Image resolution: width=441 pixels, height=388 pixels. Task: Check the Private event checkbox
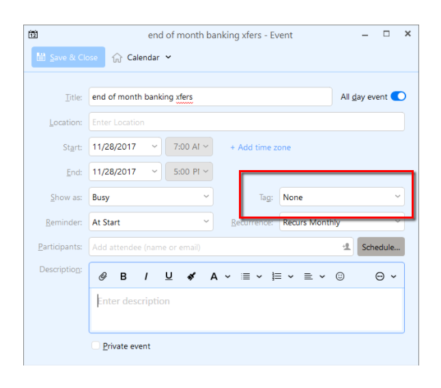pos(96,346)
